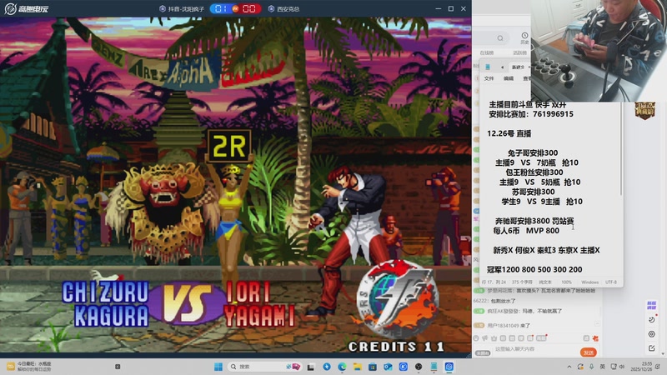
Task: Click the 纯文本 format indicator in status bar
Action: point(545,282)
